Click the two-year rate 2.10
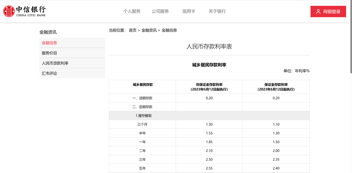352x173 pixels. coord(209,151)
